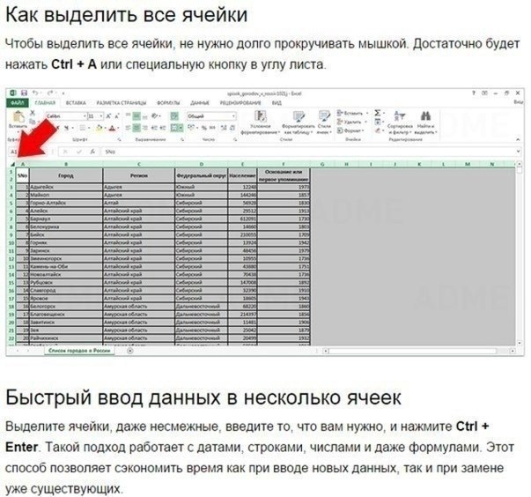Click the decrease decimal icon

pyautogui.click(x=232, y=128)
